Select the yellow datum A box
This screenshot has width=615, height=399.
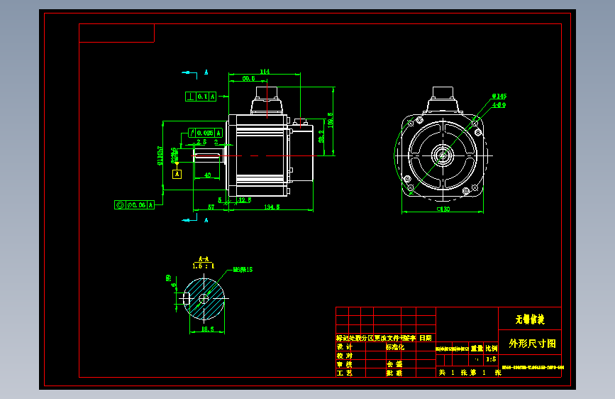click(x=177, y=174)
